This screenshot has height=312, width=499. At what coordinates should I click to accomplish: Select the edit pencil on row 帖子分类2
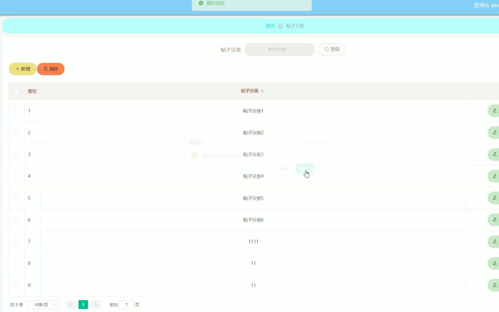(x=494, y=133)
